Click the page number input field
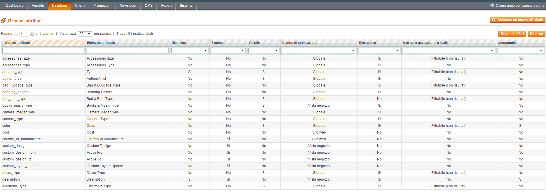Viewport: 546px width, 192px height. [x=24, y=34]
